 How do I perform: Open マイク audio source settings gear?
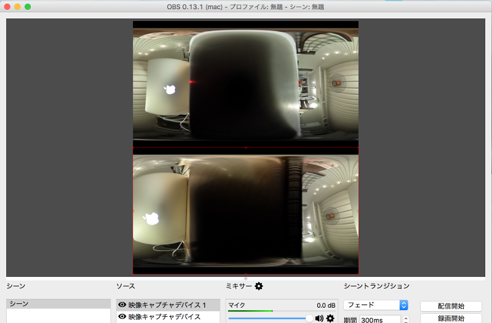tap(330, 318)
